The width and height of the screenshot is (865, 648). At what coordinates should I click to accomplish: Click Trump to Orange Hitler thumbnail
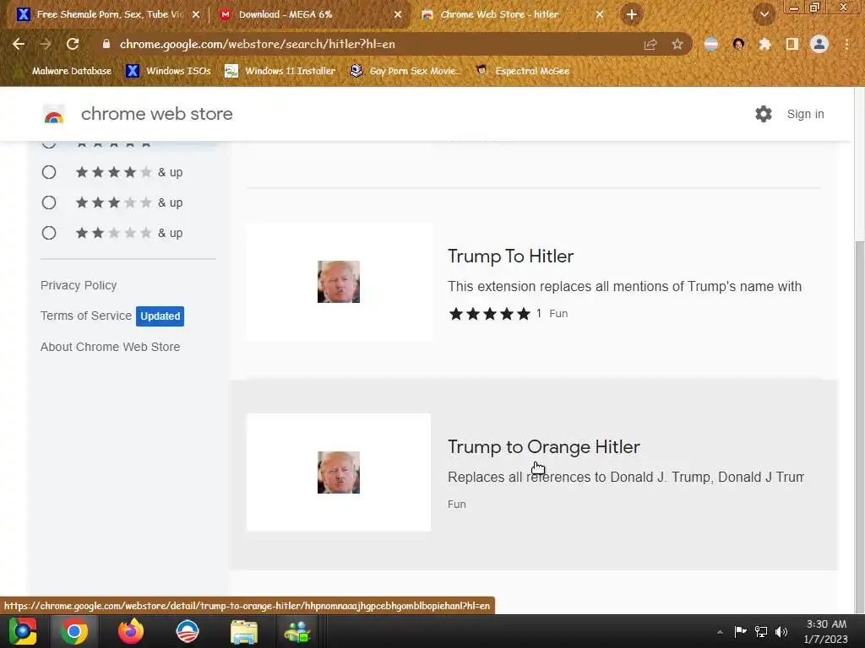[x=339, y=472]
